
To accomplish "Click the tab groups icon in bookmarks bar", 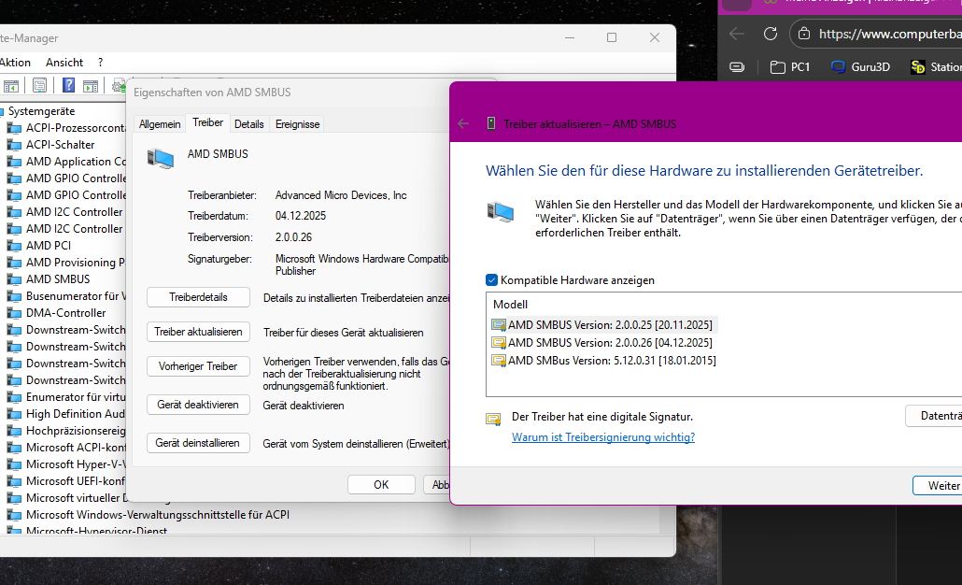I will tap(737, 67).
